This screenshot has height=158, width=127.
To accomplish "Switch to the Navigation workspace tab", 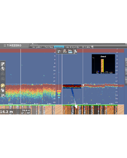I will pos(37,47).
